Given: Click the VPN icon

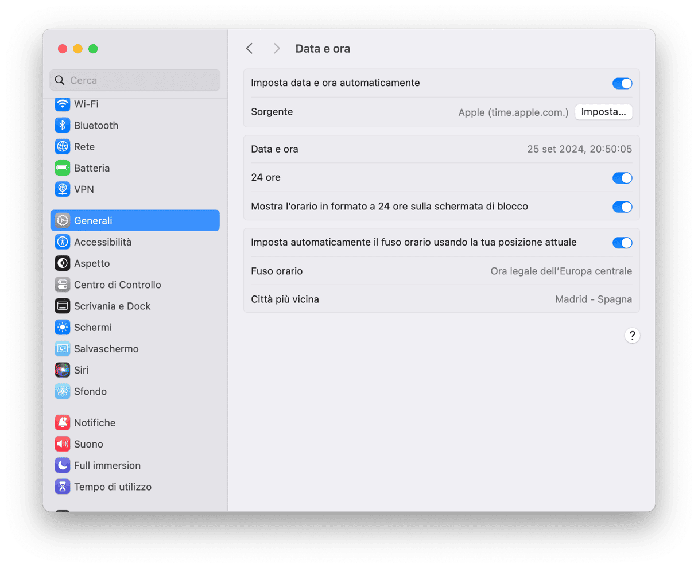Looking at the screenshot, I should coord(63,189).
